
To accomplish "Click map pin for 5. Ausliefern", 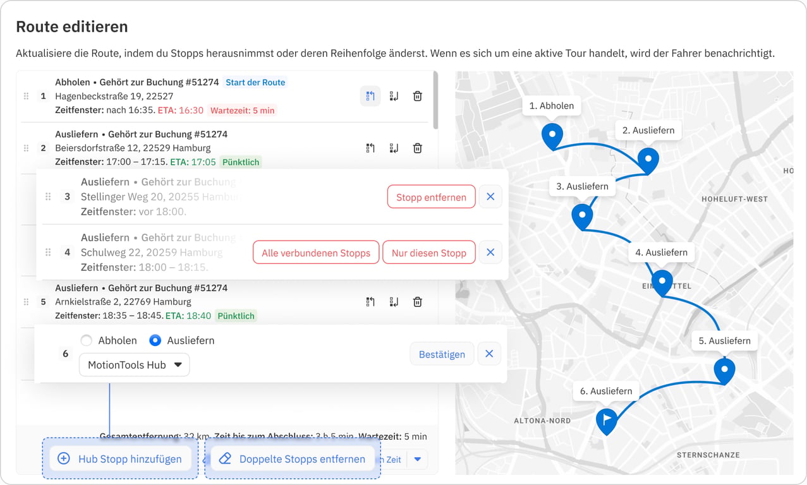I will (724, 371).
